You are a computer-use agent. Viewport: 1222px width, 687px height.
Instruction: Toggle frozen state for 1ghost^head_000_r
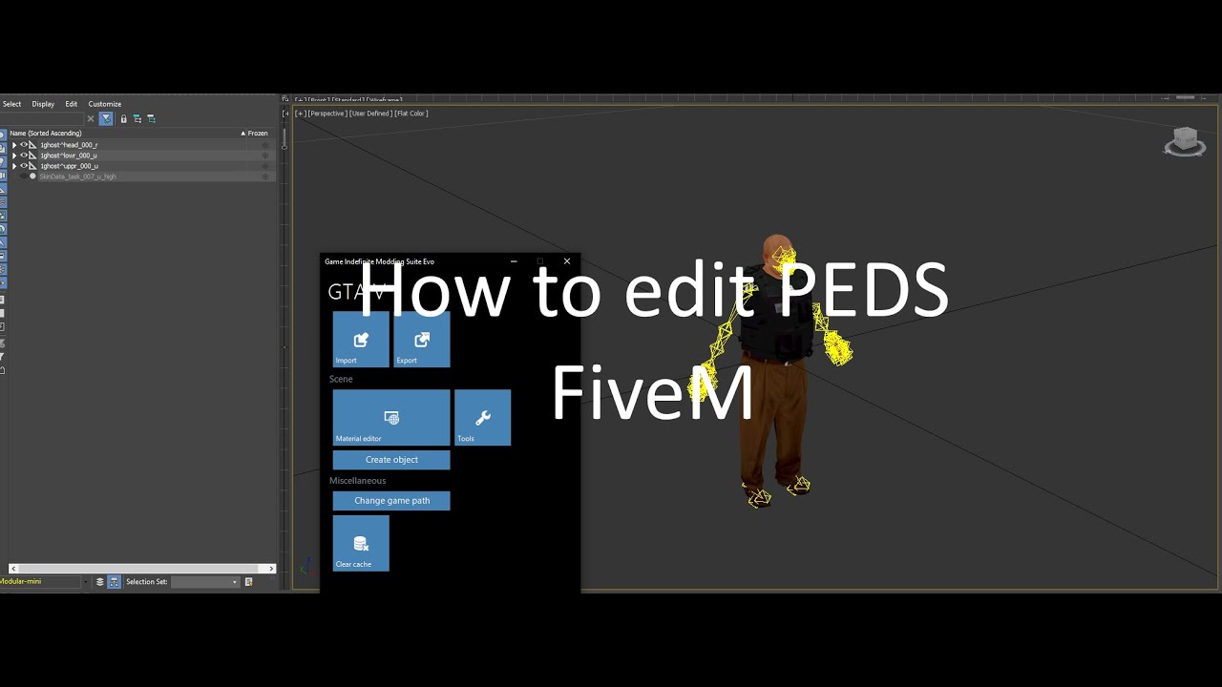coord(265,145)
